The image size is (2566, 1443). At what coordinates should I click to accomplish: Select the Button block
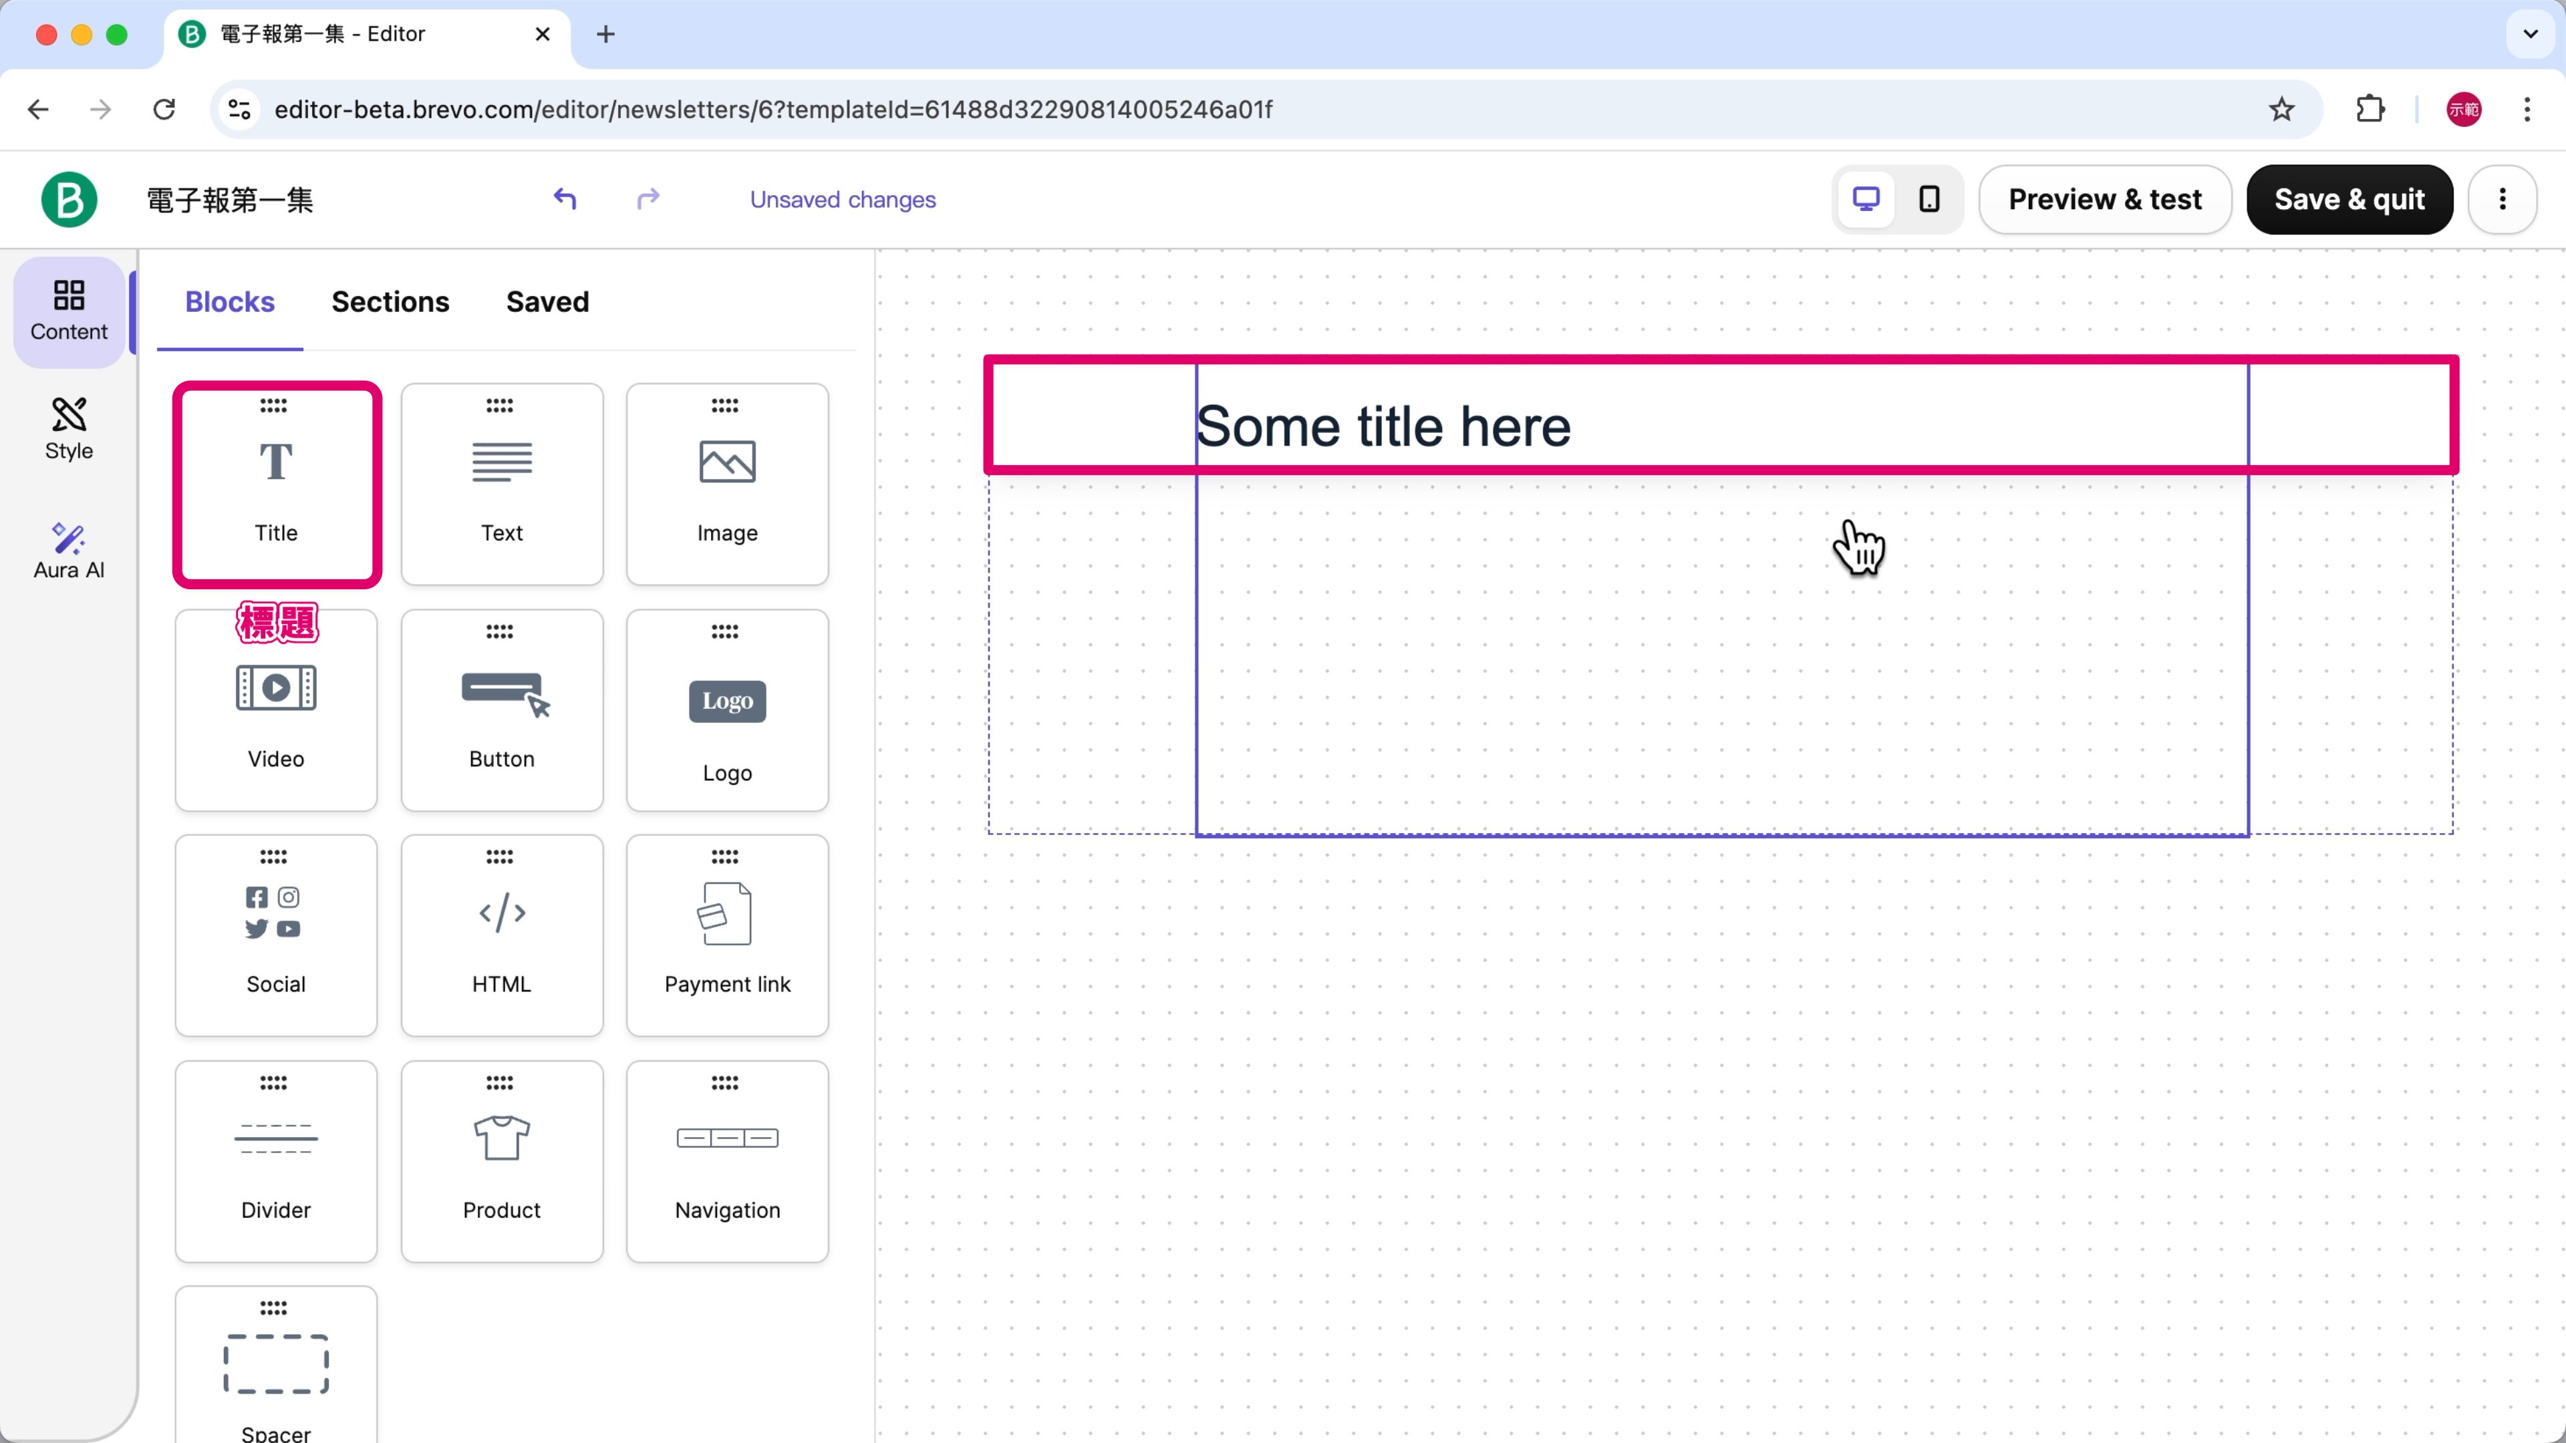point(501,709)
